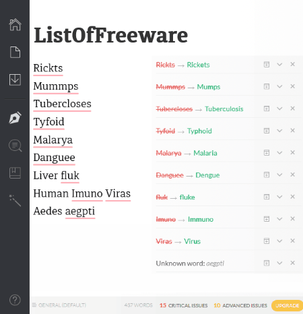Screen dimensions: 303x314
Task: Accept the Rickets correction
Action: tap(198, 65)
